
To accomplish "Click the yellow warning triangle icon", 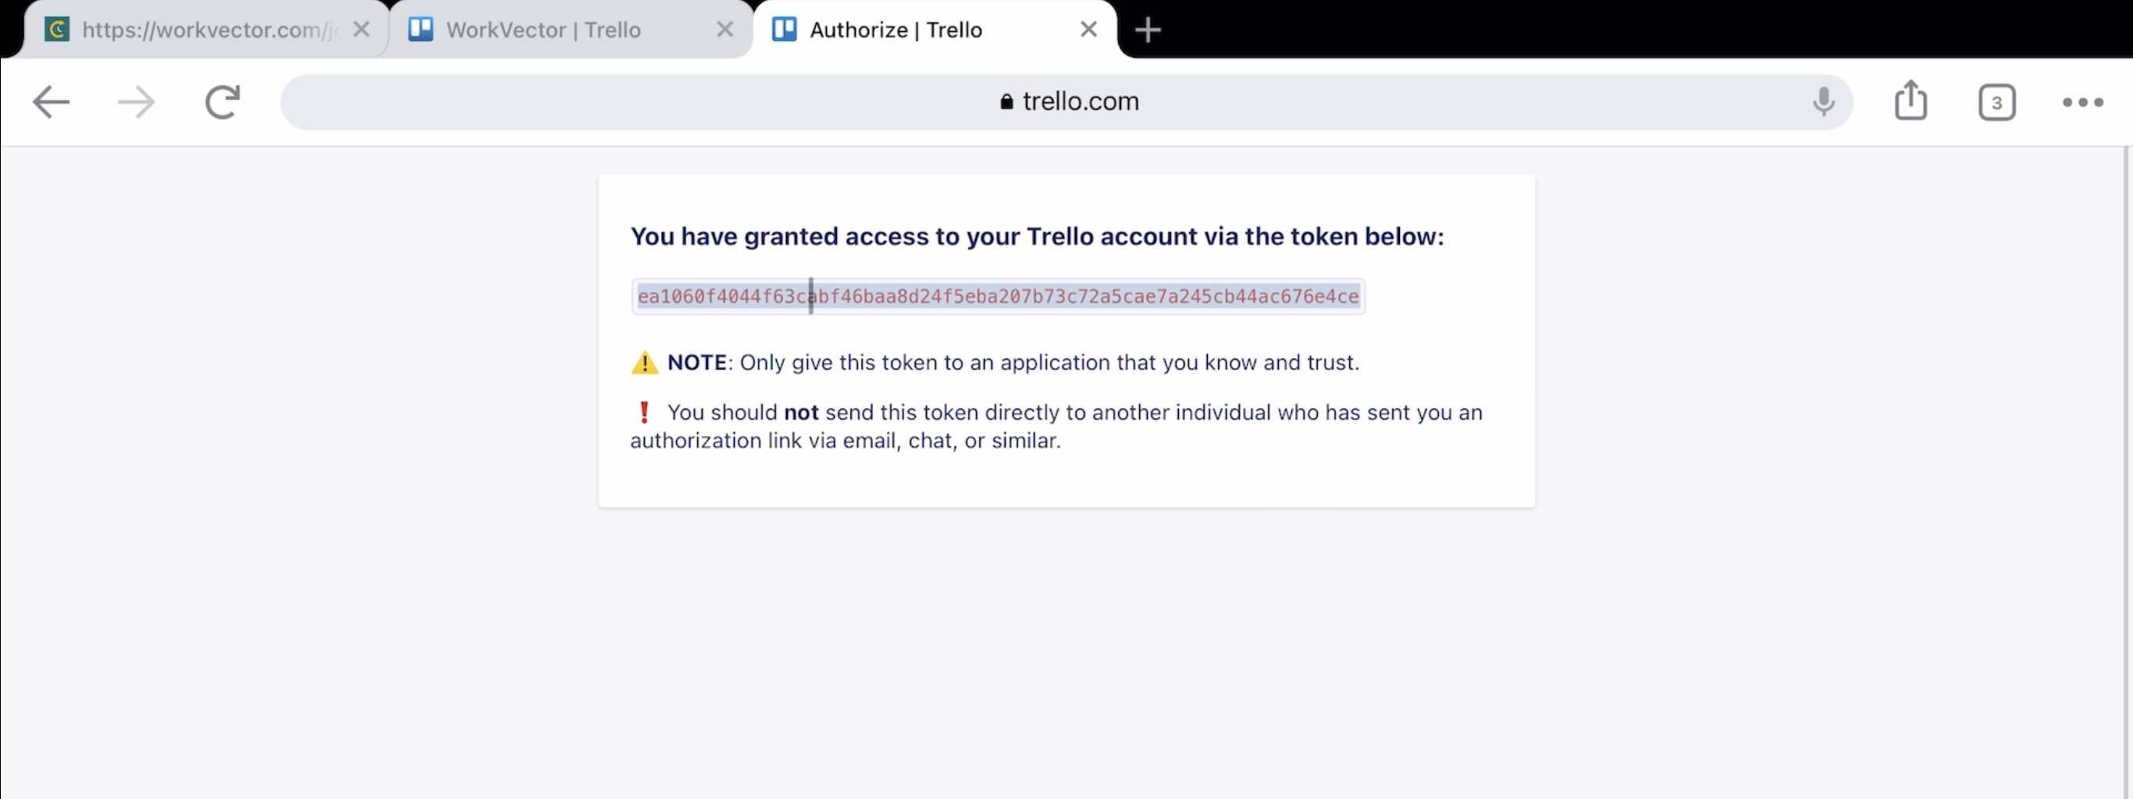I will [x=644, y=363].
